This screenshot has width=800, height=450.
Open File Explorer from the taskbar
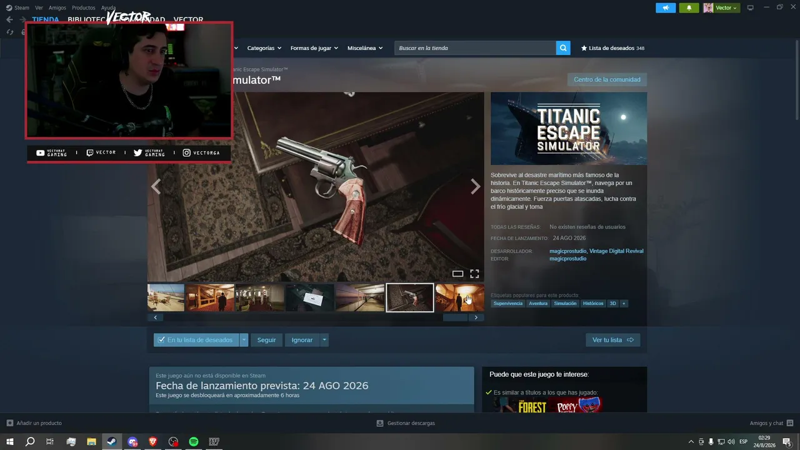91,442
